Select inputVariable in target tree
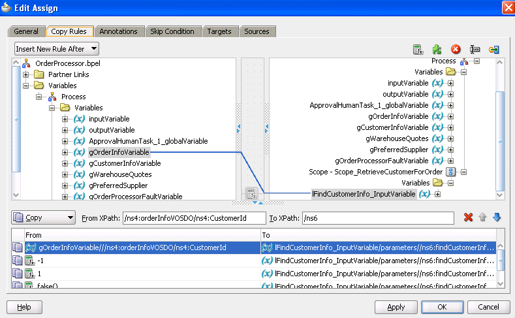The width and height of the screenshot is (515, 318). coord(408,83)
